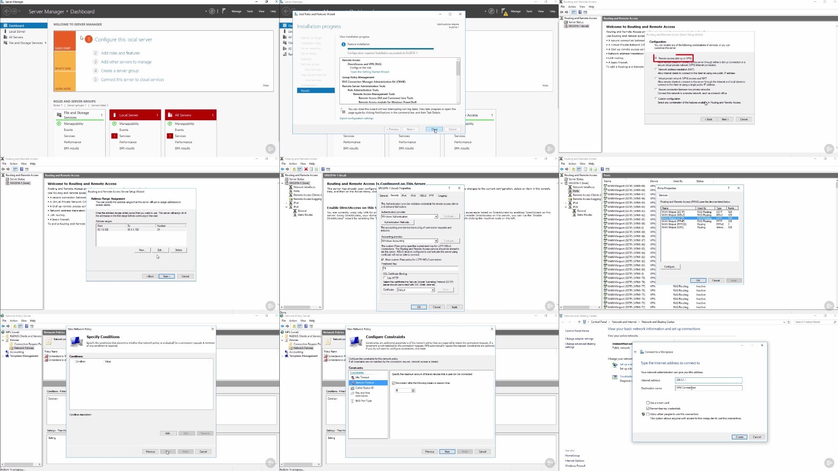The image size is (838, 471).
Task: Select Idle Timeout constraint icon
Action: 352,377
